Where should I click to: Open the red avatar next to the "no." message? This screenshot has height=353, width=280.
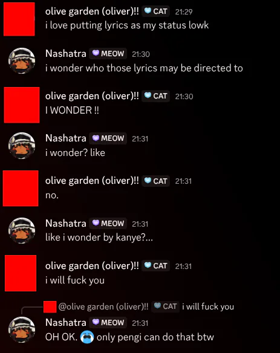tap(21, 188)
